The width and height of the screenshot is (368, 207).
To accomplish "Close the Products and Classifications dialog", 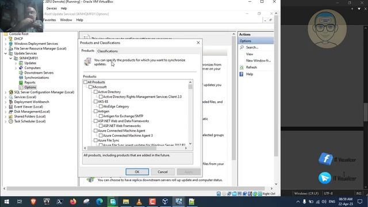I will (198, 43).
